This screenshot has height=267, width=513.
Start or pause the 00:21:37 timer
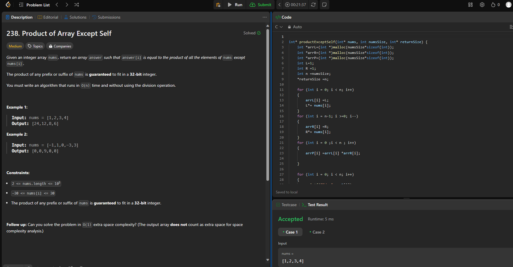[295, 5]
